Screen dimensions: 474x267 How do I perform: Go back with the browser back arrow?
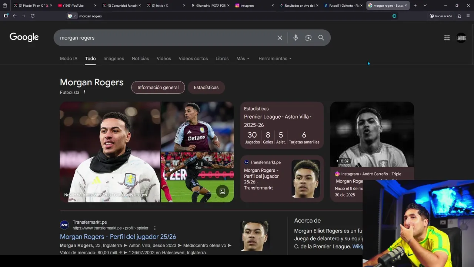[x=15, y=16]
